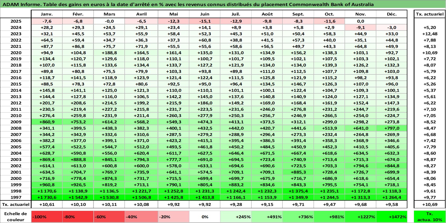
Task: Pick the +1227% color scale swatch
Action: click(x=361, y=217)
